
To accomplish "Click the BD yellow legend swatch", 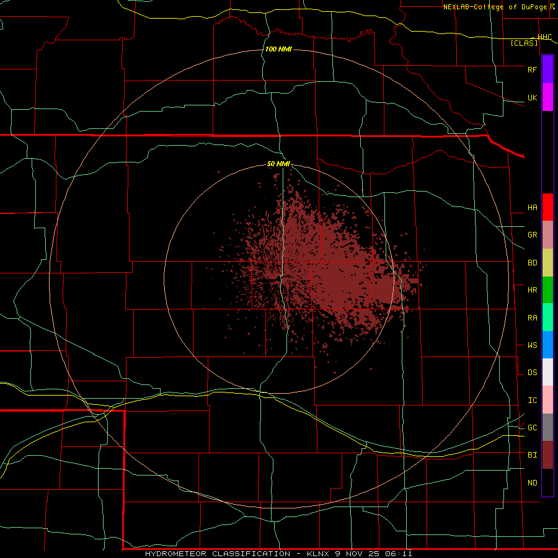I will coord(547,263).
